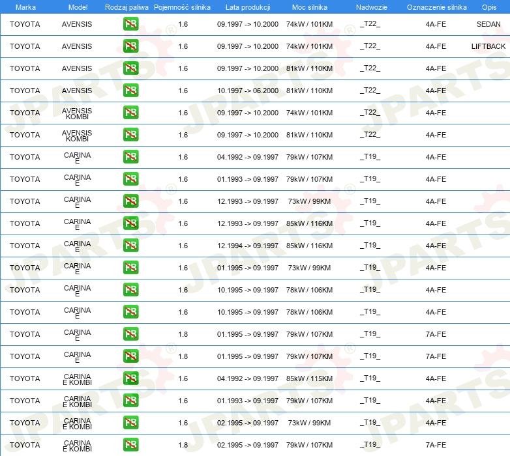510x456 pixels.
Task: Click fuel icon in CARINA E KOMBI 01.1993 row
Action: point(130,401)
